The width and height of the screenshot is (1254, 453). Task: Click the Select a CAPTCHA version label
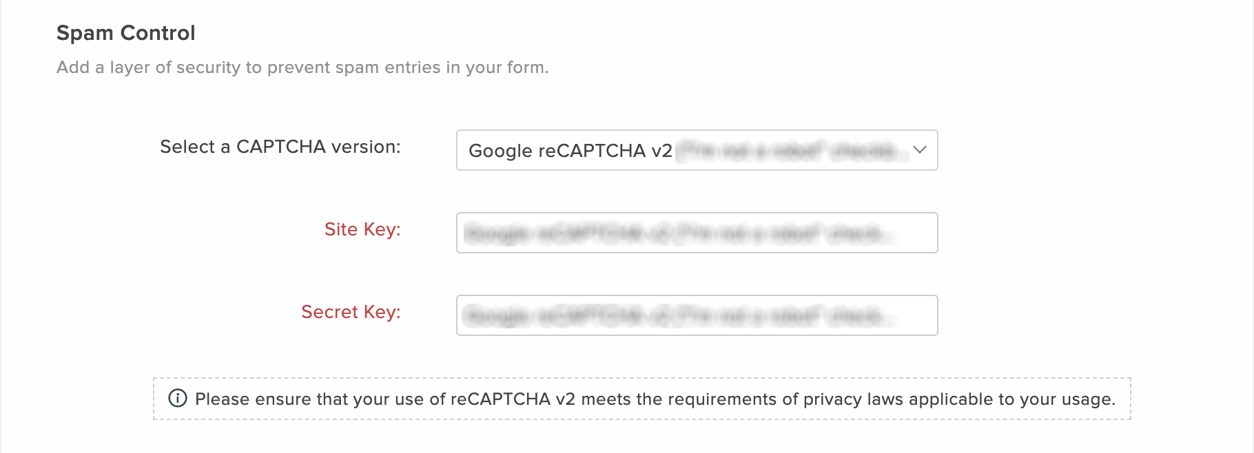coord(280,147)
